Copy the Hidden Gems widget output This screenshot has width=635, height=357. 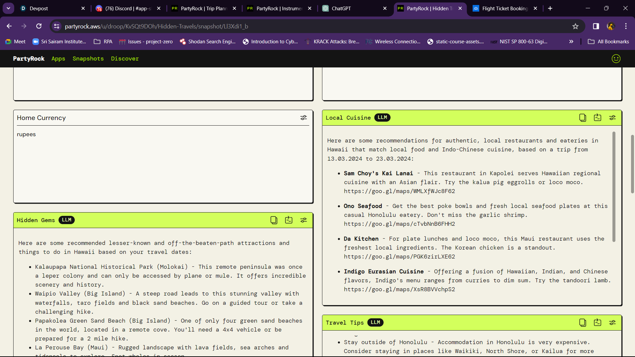[274, 220]
